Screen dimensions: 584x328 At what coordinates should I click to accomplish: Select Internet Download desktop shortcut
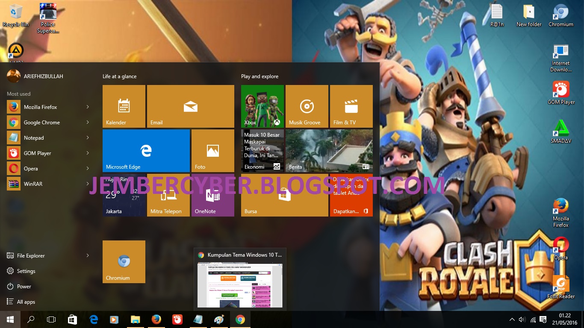561,58
